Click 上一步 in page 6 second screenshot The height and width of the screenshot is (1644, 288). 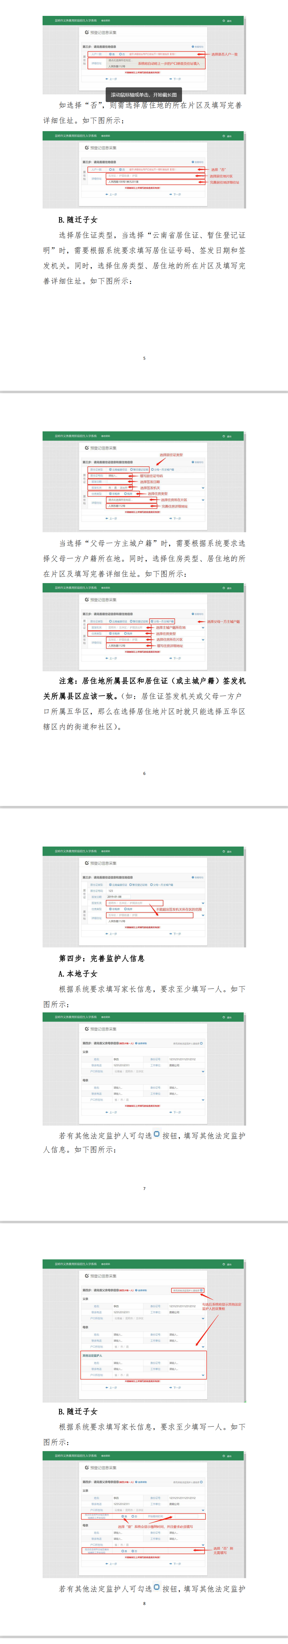(x=112, y=659)
